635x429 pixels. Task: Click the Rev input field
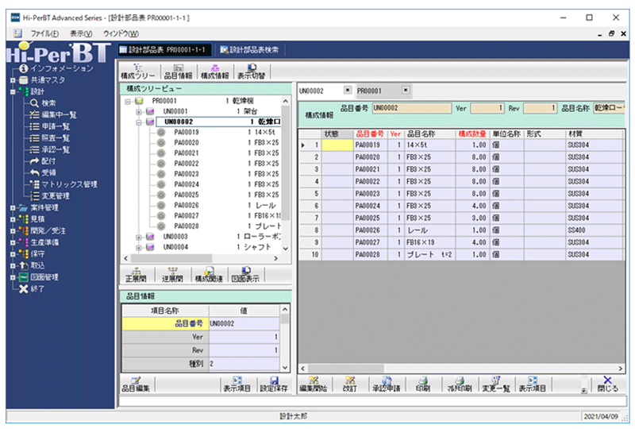(x=540, y=108)
